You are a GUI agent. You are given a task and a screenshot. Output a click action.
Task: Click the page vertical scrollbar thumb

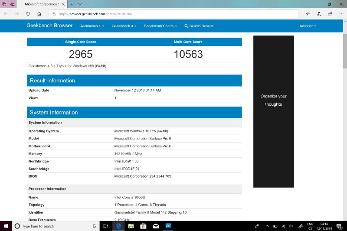point(345,51)
